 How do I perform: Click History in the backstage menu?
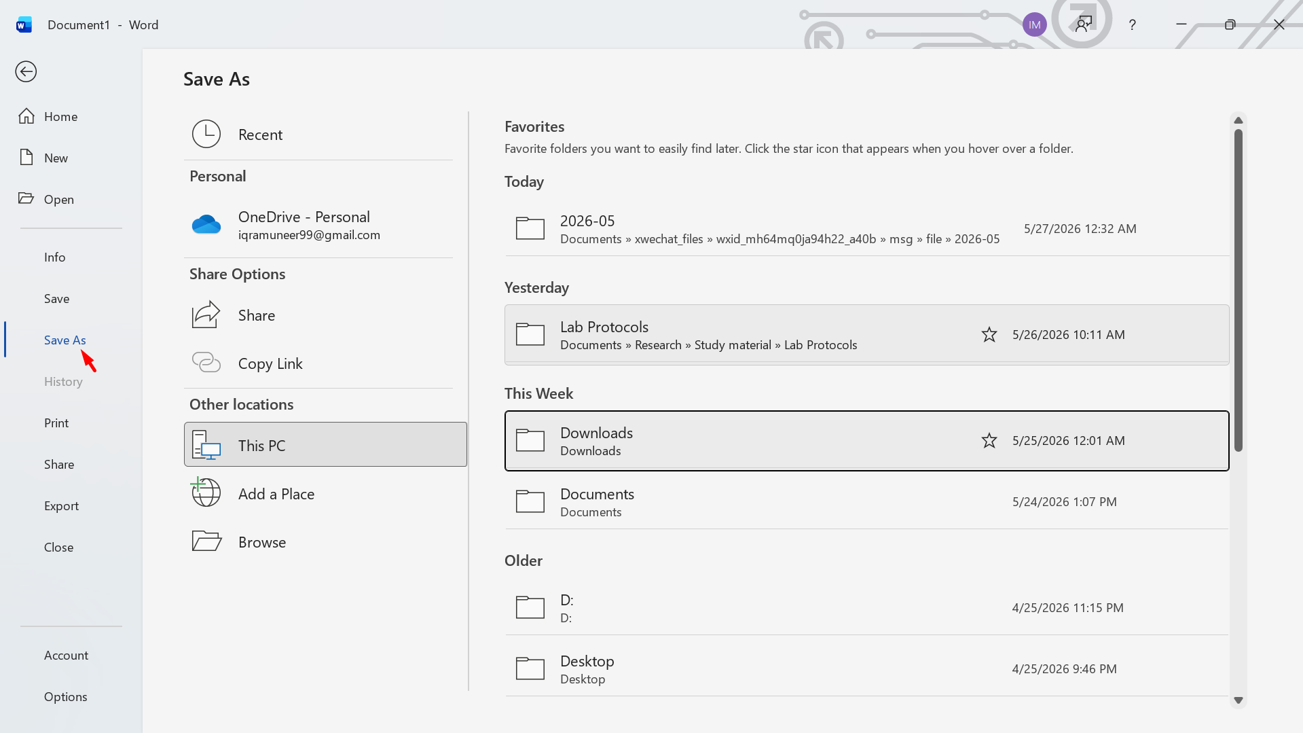[x=64, y=381]
